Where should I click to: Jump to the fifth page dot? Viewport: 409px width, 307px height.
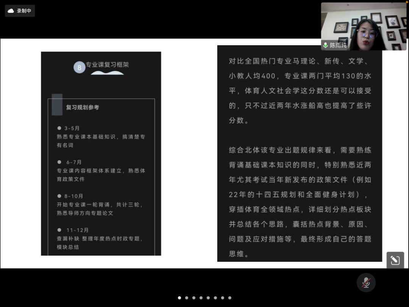[208, 298]
